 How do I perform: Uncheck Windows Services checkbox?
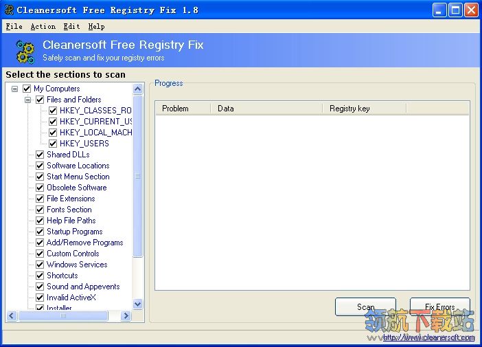(40, 265)
